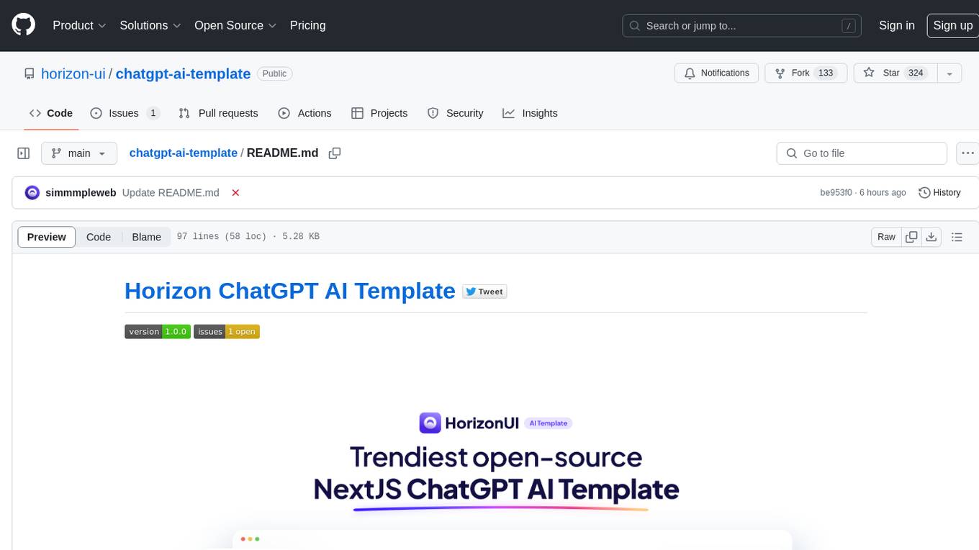Image resolution: width=979 pixels, height=550 pixels.
Task: Open the Horizon ChatGPT AI Template heading link
Action: (289, 290)
